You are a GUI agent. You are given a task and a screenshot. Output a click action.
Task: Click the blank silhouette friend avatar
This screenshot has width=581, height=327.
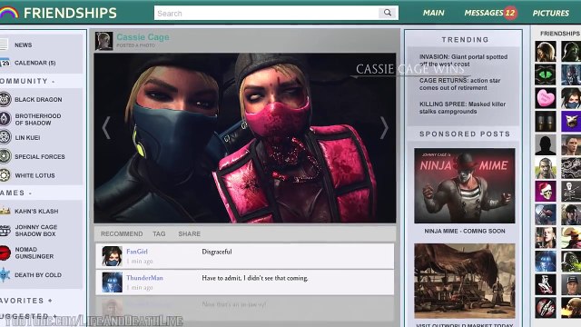545,144
